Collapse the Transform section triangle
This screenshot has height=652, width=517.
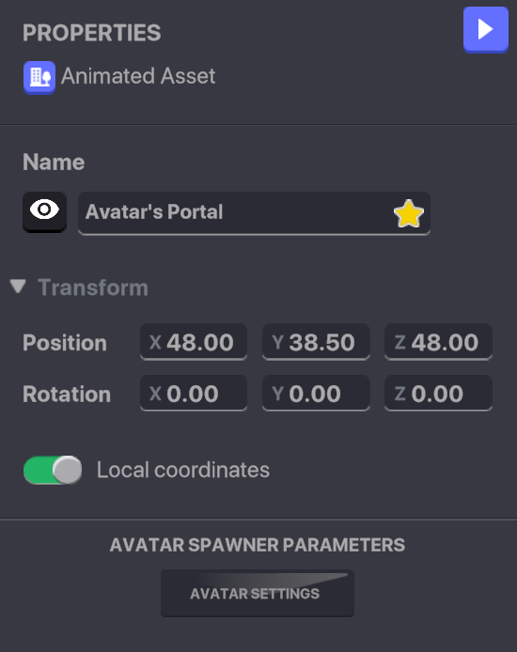(18, 287)
